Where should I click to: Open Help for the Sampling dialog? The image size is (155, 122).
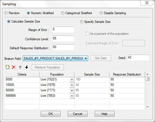(105, 114)
